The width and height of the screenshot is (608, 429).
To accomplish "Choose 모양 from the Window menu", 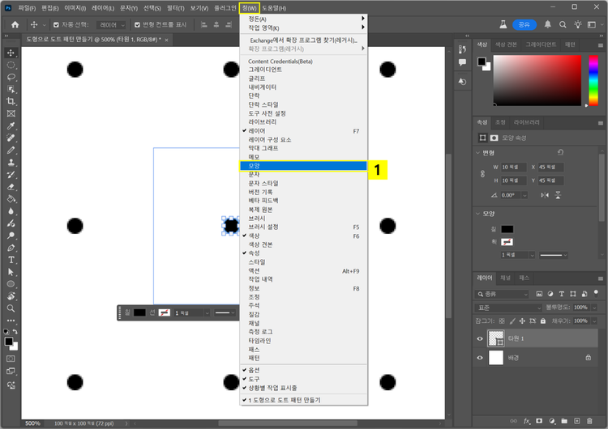I will (x=303, y=166).
